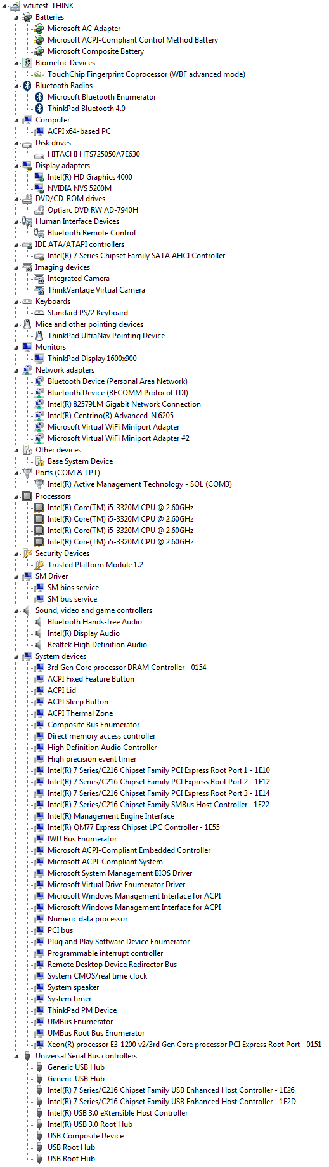Click the ThinkPad Bluetooth 4.0 icon
Viewport: 329px width, 1167px height.
coord(39,109)
